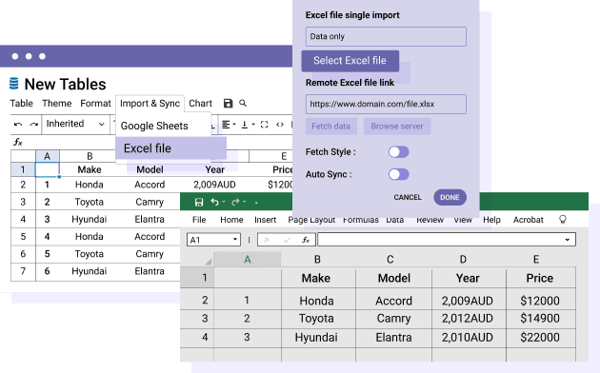Click Honda cell in New Tables row 5

click(89, 237)
